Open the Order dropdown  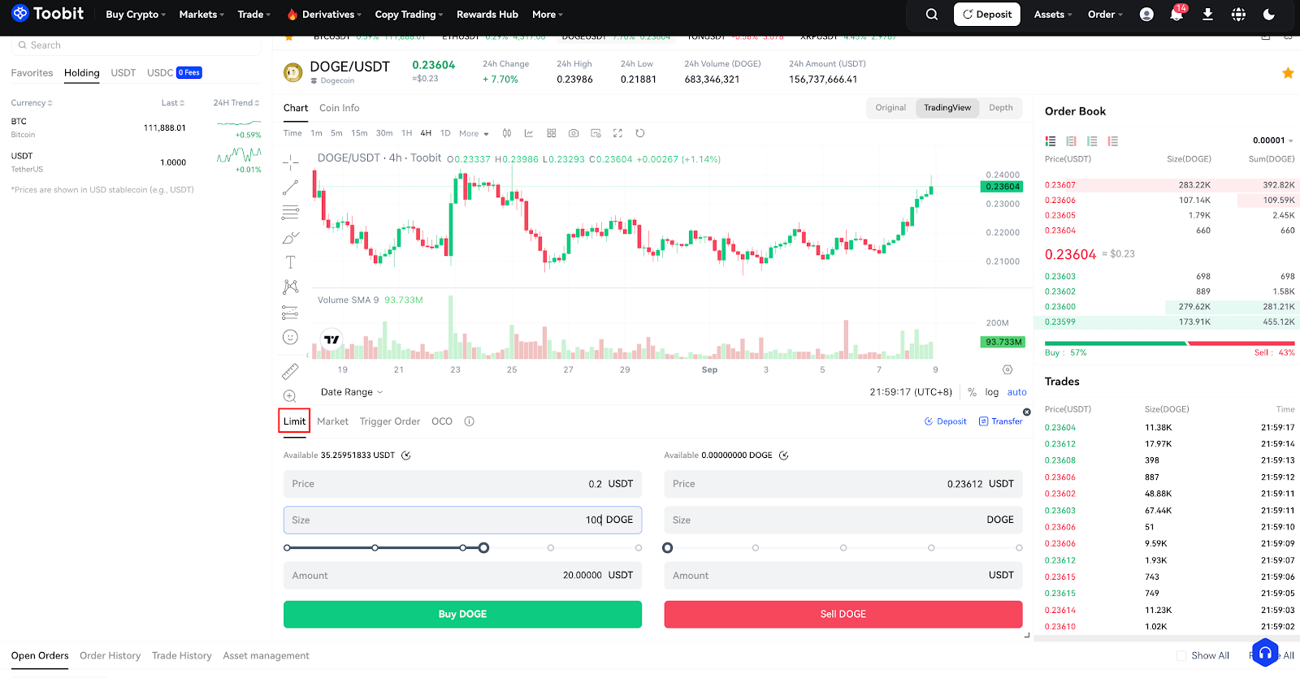pos(1105,15)
